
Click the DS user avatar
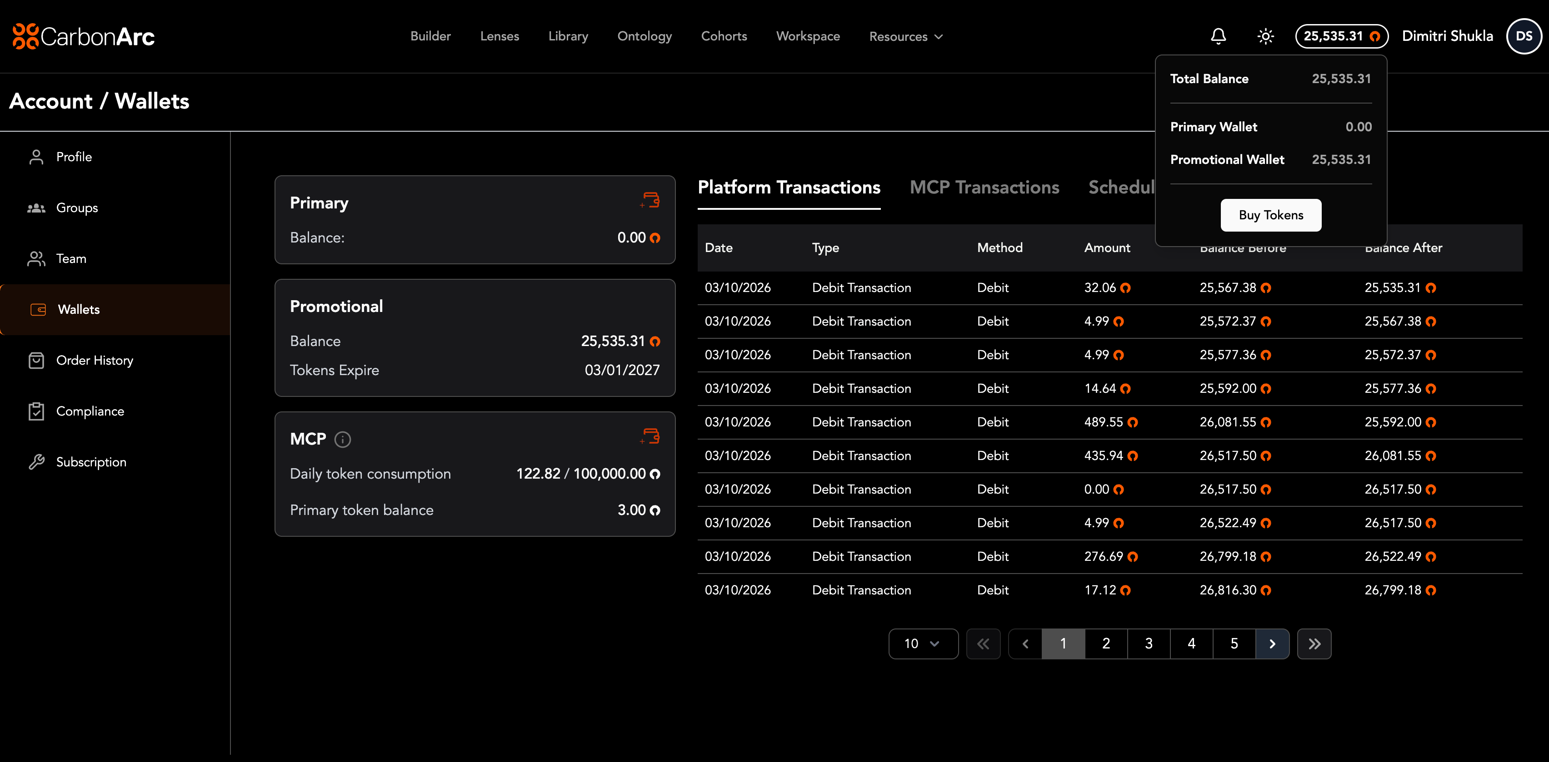click(x=1523, y=36)
